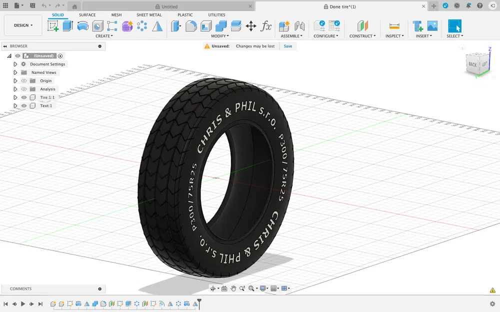Open the COMMENTS panel

(x=20, y=289)
